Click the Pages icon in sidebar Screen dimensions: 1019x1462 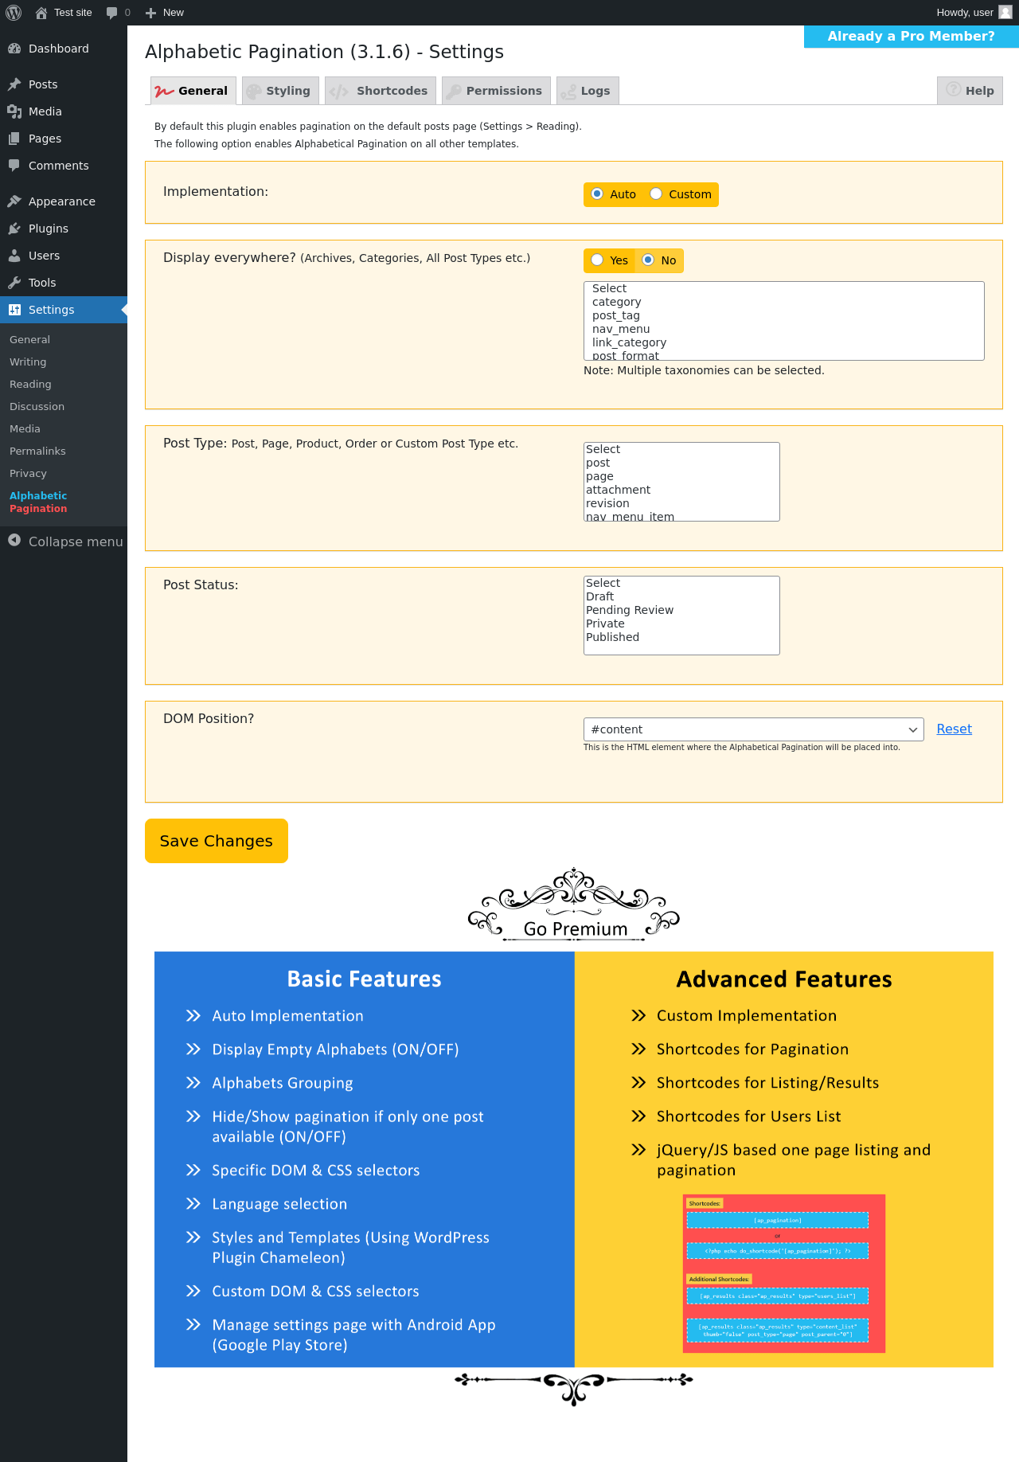14,139
